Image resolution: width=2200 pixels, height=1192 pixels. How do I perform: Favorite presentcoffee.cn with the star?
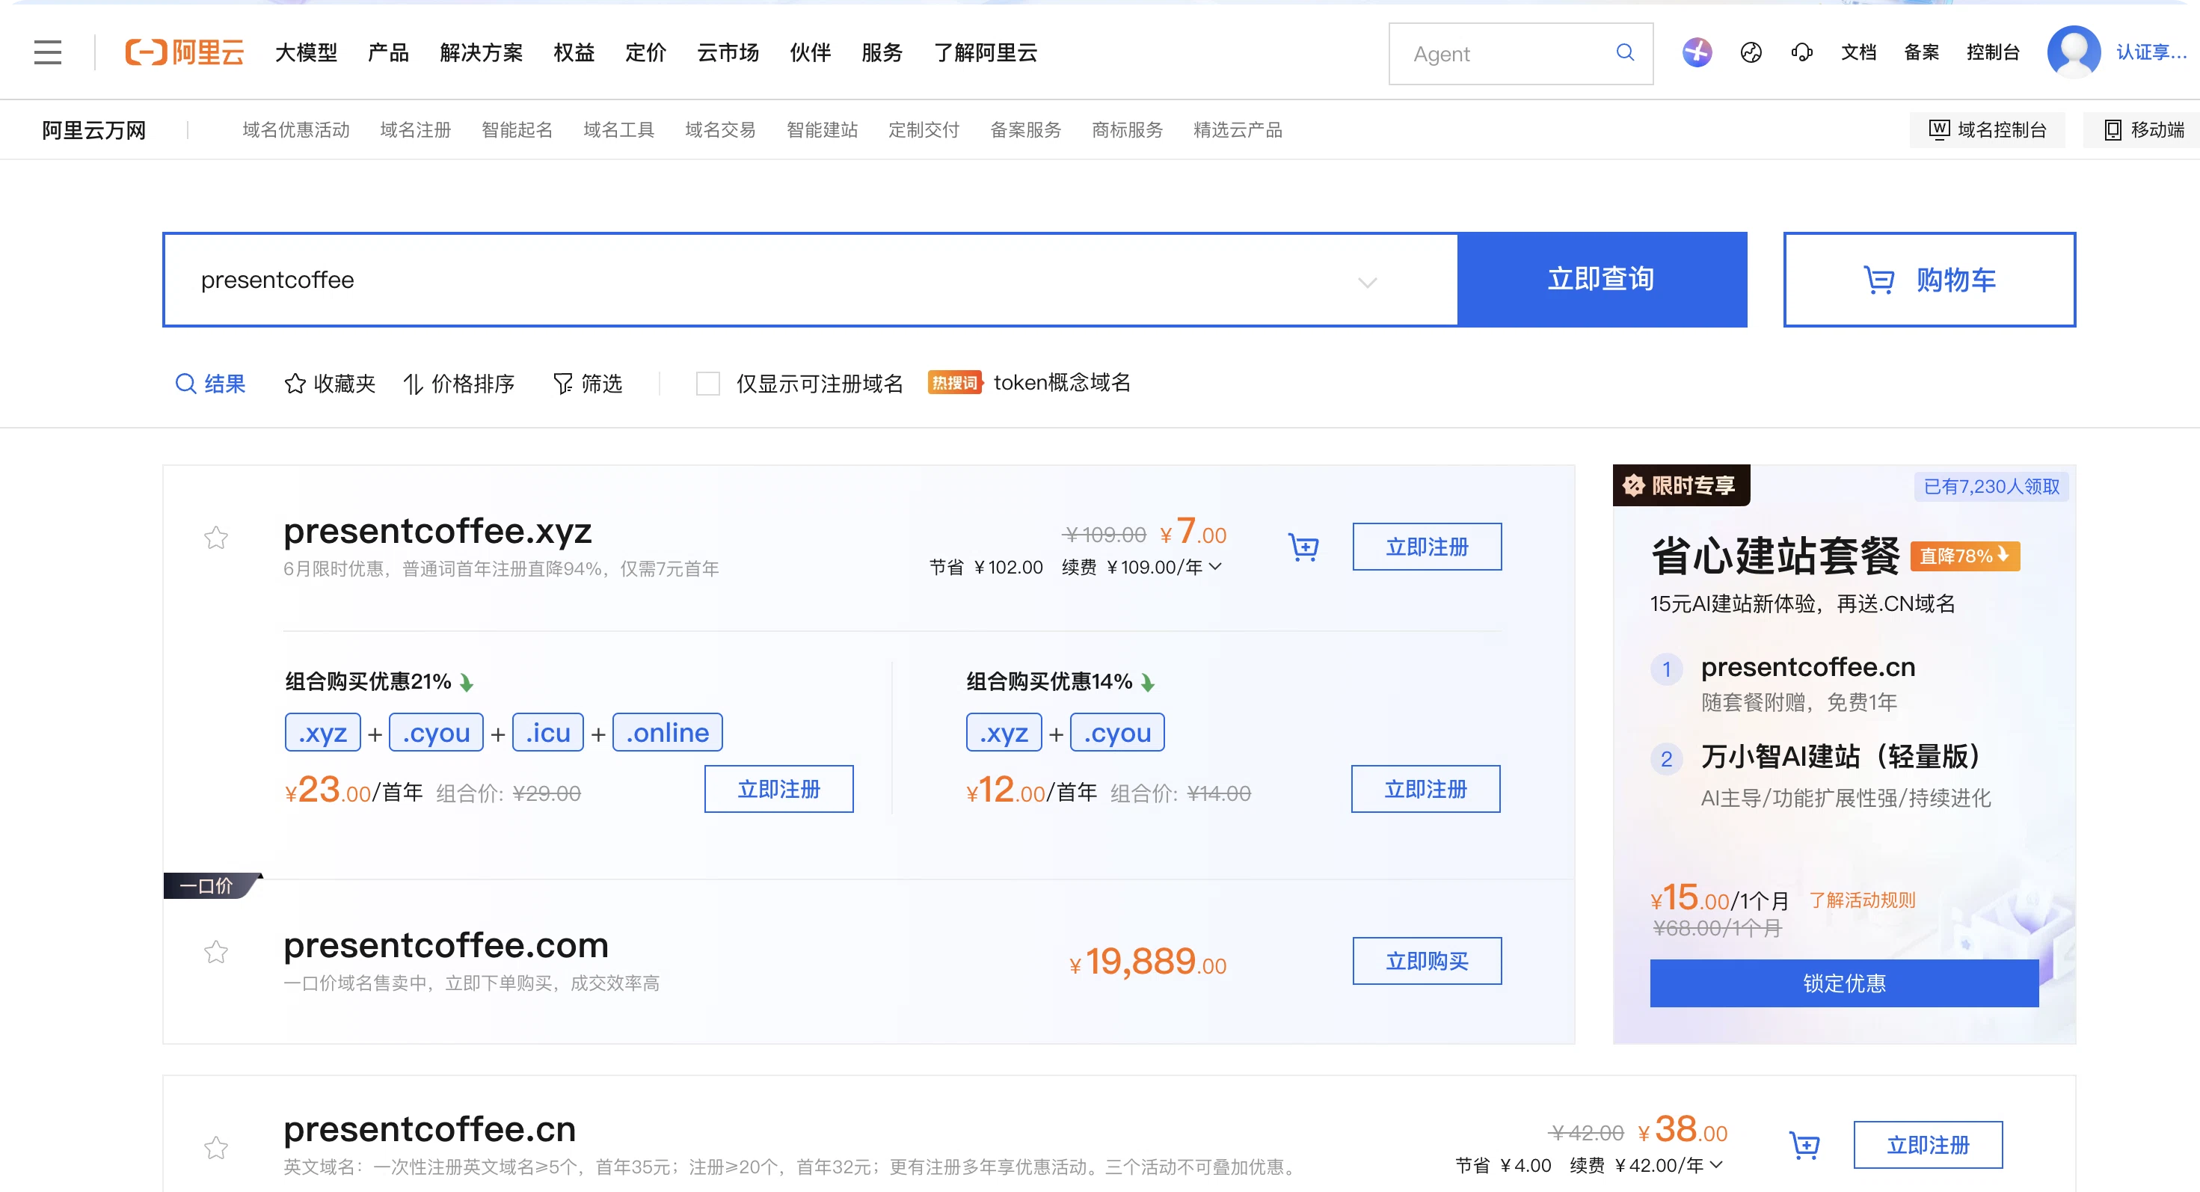click(x=216, y=1148)
